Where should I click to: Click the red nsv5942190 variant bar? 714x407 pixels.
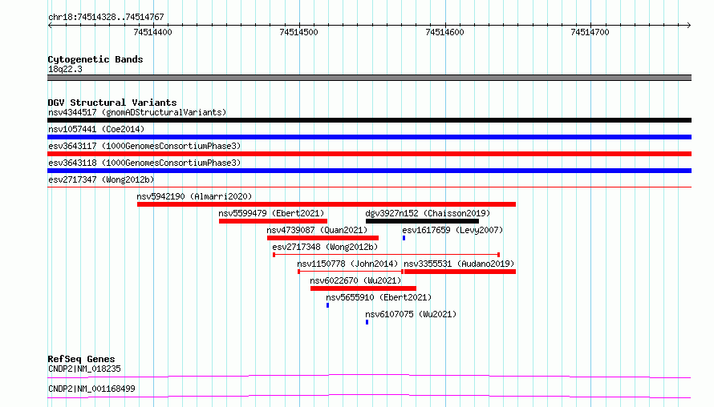point(327,204)
